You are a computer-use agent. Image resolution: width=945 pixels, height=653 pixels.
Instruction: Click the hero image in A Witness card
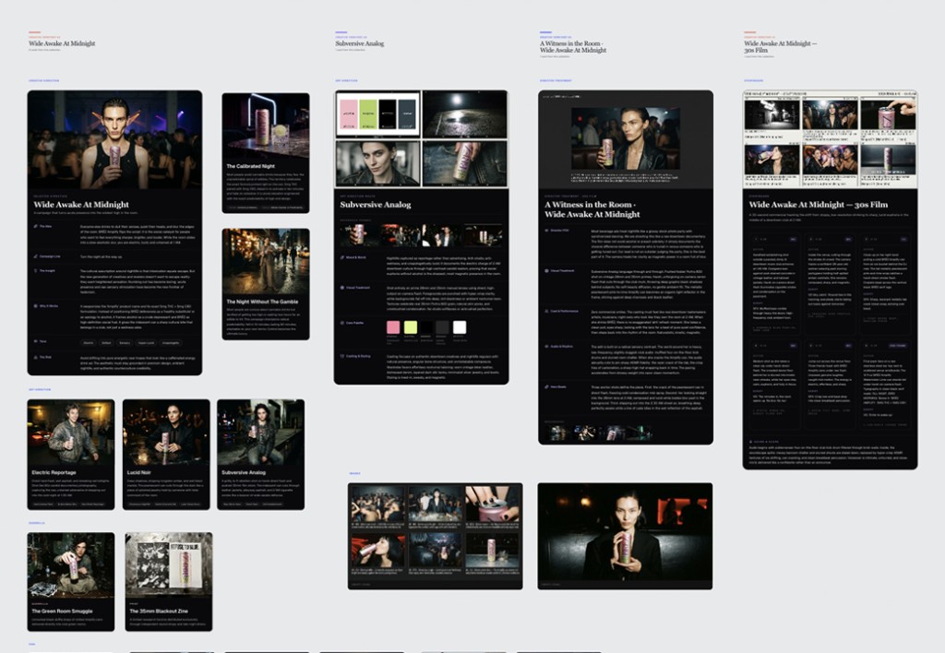point(626,138)
